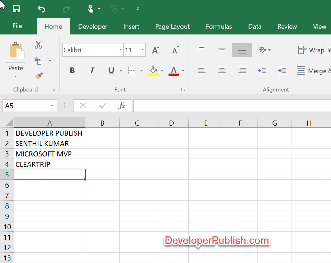
Task: Switch to the Insert tab
Action: [131, 27]
